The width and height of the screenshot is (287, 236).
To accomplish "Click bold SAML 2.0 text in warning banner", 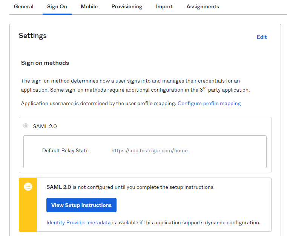I will click(x=58, y=187).
